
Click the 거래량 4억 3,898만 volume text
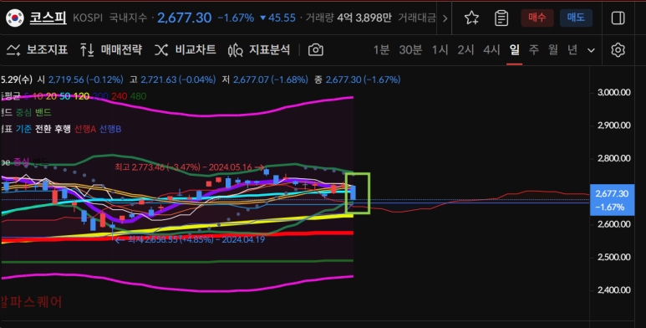(x=348, y=18)
